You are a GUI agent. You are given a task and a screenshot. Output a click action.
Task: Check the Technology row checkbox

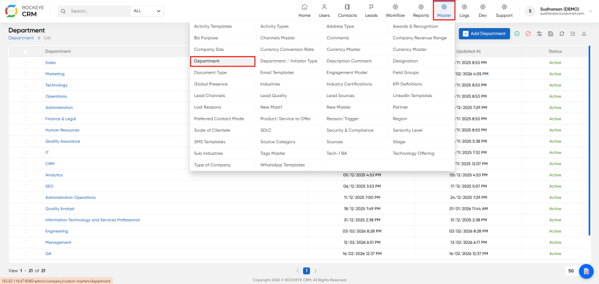pyautogui.click(x=26, y=85)
